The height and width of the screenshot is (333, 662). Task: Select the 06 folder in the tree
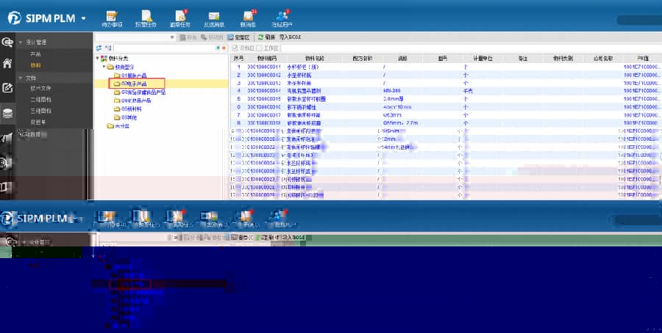(125, 117)
